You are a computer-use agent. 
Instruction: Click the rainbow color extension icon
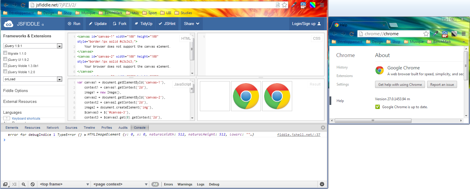click(312, 5)
